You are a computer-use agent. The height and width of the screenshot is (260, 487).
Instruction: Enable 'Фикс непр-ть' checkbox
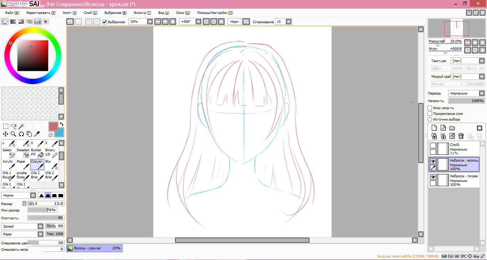pos(430,108)
